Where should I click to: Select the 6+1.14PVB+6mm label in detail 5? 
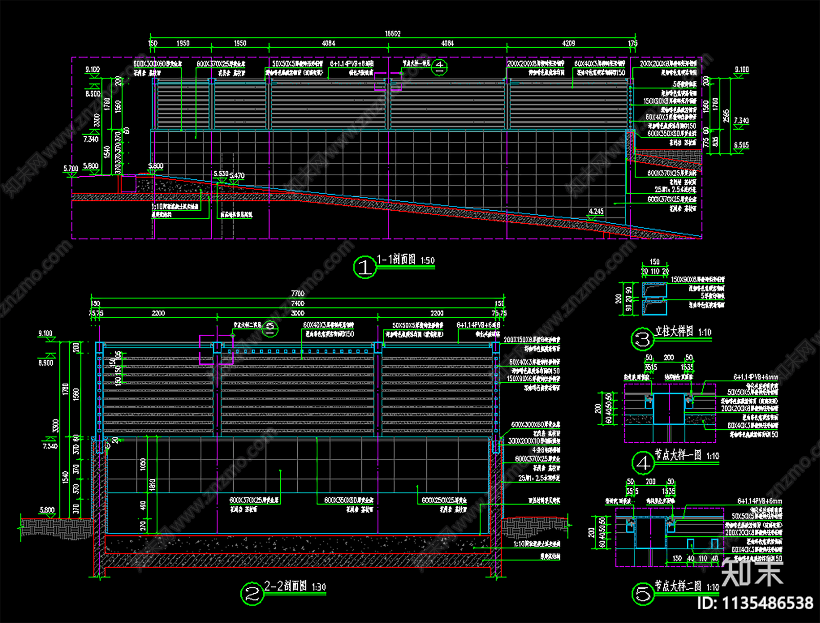click(x=760, y=501)
